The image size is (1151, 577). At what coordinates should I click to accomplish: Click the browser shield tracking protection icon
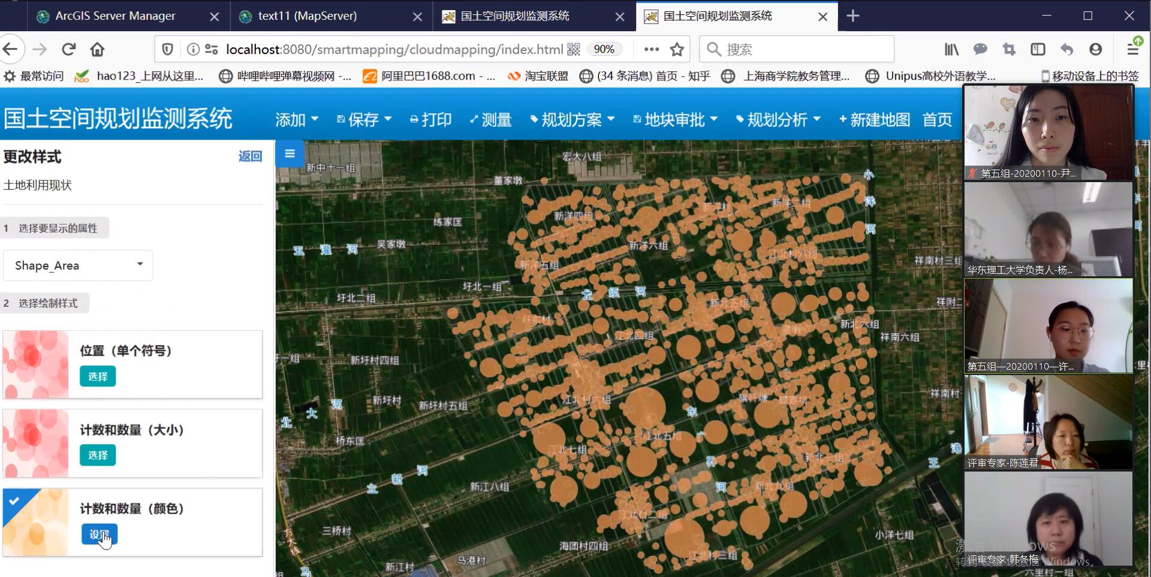[167, 49]
